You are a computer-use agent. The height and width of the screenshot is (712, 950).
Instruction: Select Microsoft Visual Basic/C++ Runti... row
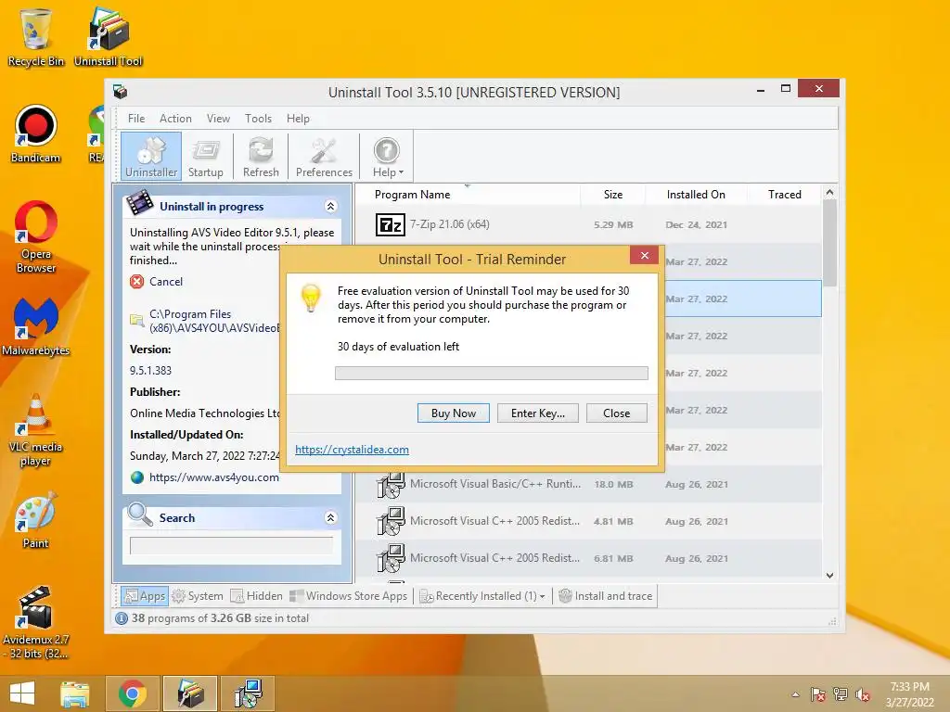point(588,484)
